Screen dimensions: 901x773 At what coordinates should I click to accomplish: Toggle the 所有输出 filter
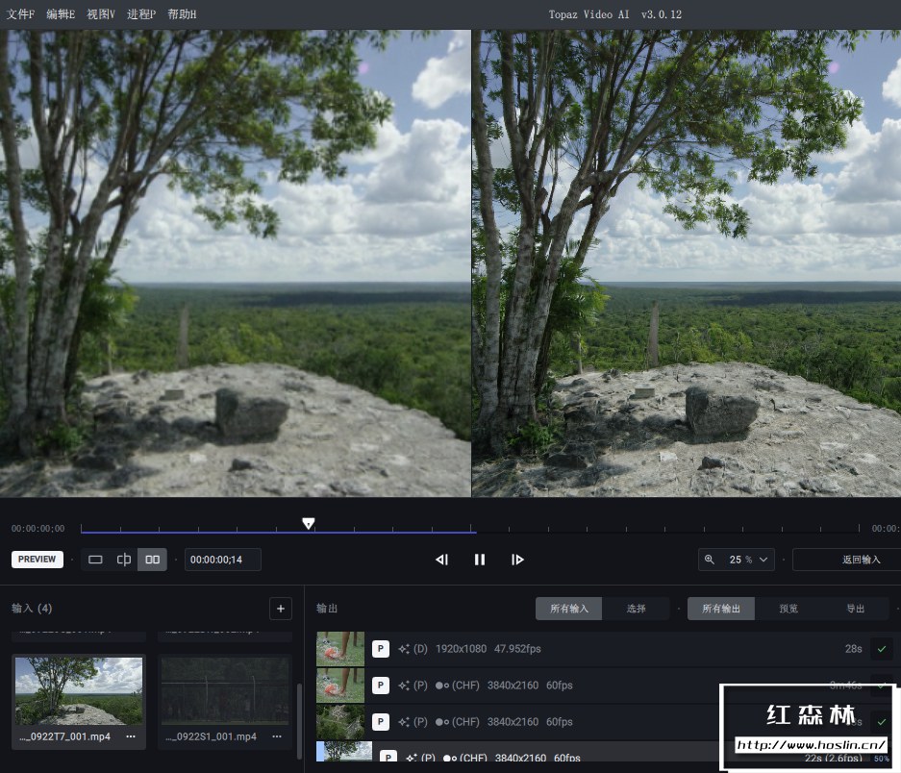point(721,608)
